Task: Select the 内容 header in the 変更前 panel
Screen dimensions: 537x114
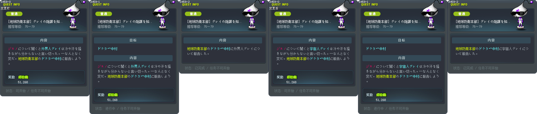Action: (x=44, y=40)
